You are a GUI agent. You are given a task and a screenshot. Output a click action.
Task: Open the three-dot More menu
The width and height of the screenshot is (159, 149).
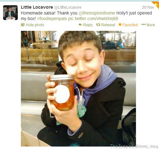[144, 24]
